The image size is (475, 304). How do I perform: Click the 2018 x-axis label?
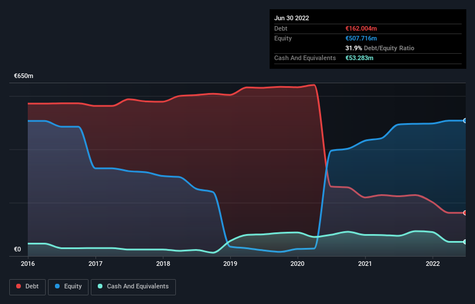[x=163, y=264]
